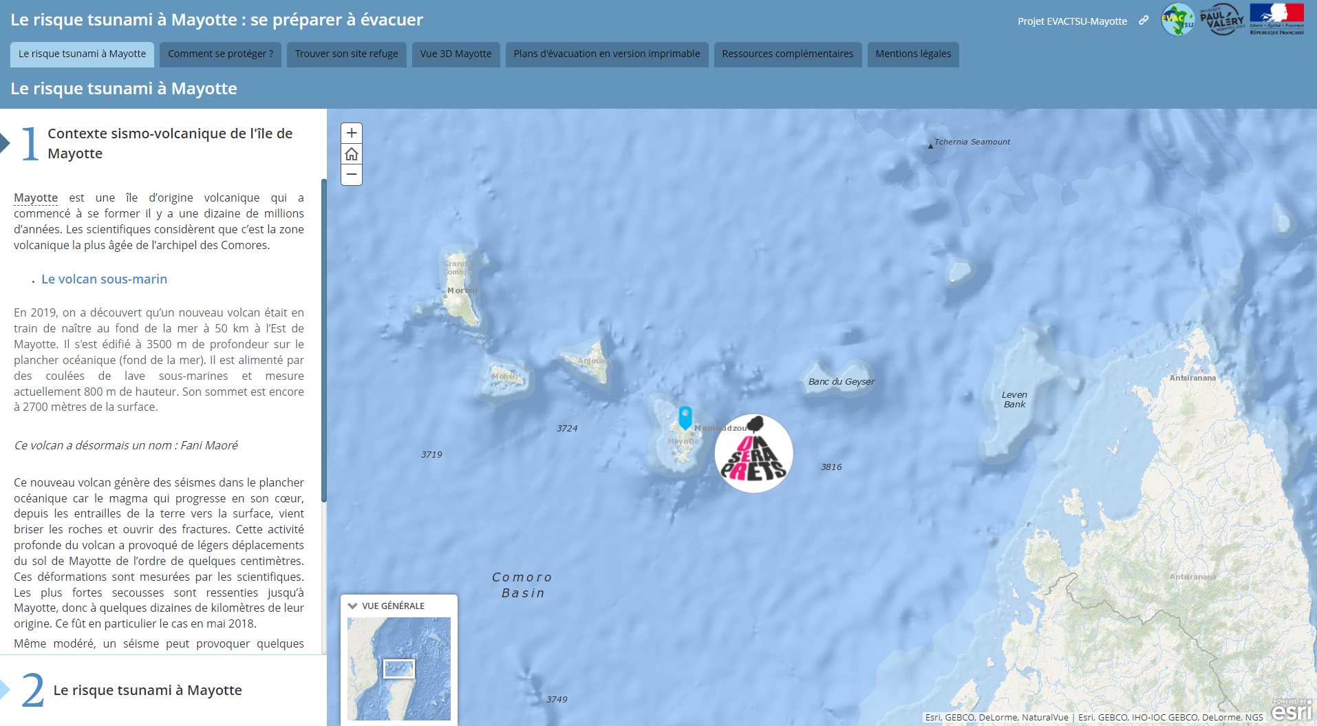
Task: Click the On Sera Prêts round logo marker
Action: [753, 453]
